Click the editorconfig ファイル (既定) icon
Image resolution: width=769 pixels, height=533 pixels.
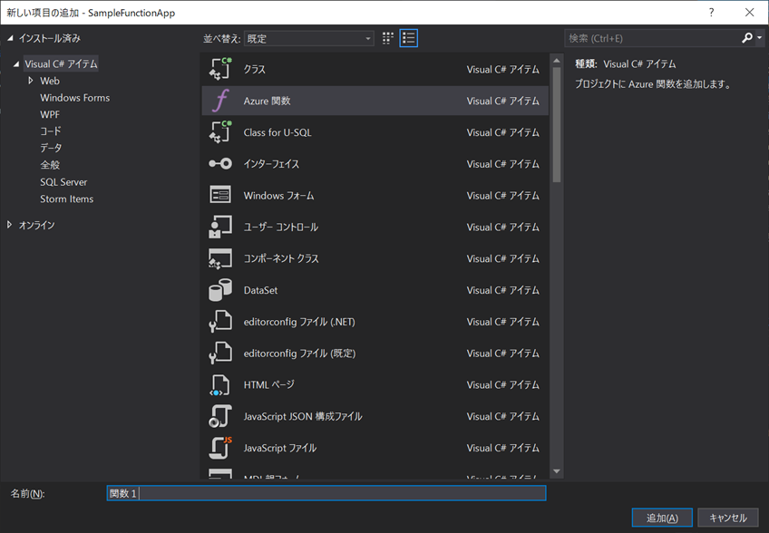[220, 353]
